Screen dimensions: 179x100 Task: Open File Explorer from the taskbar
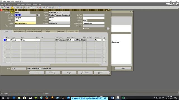[x=19, y=98]
